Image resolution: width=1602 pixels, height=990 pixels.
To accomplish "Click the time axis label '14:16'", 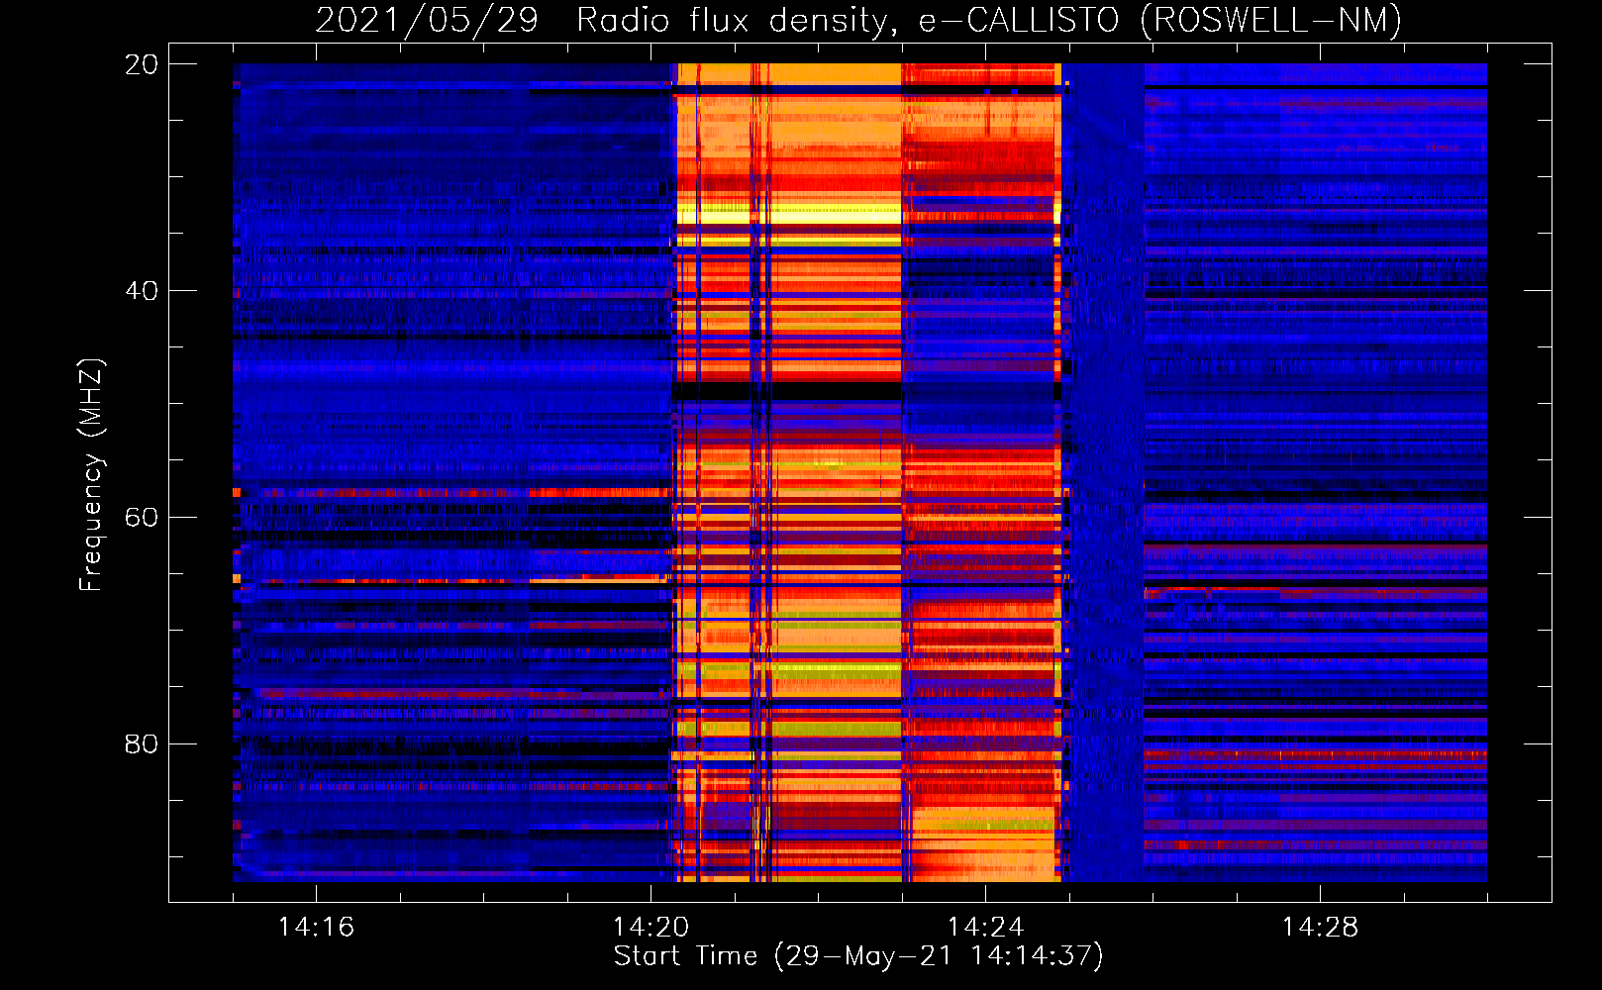I will [x=316, y=928].
